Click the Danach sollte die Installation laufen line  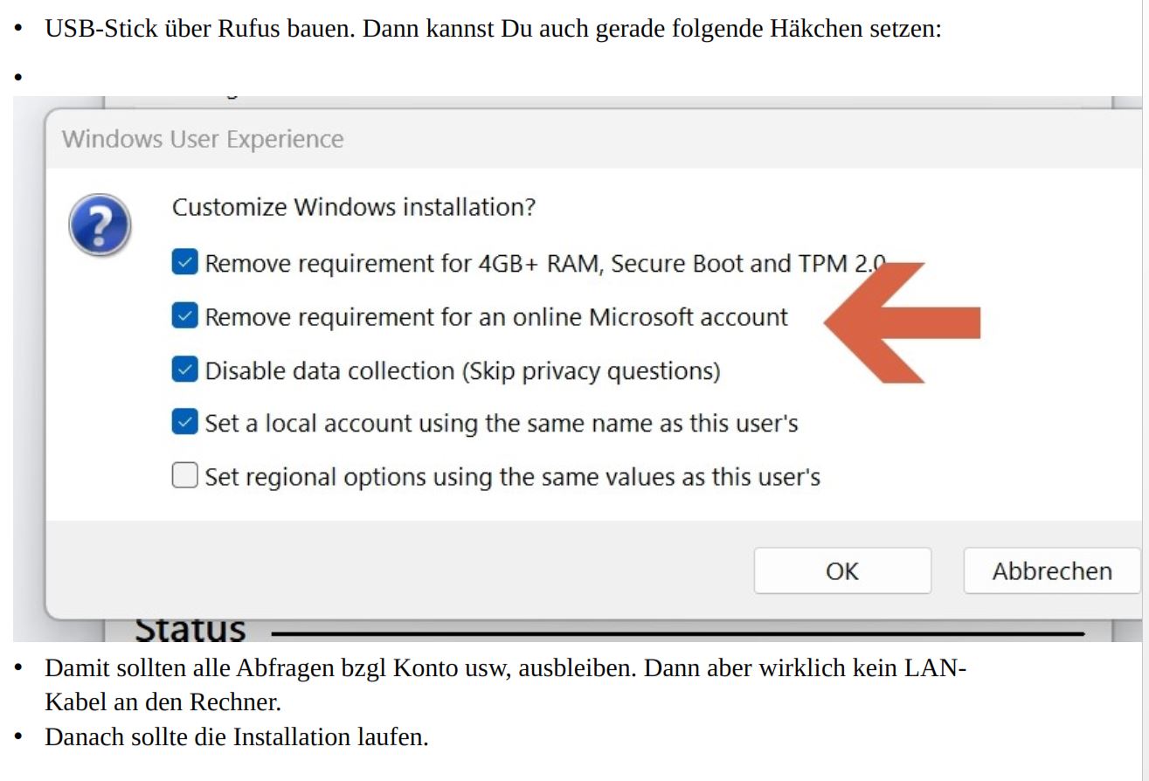click(x=237, y=736)
